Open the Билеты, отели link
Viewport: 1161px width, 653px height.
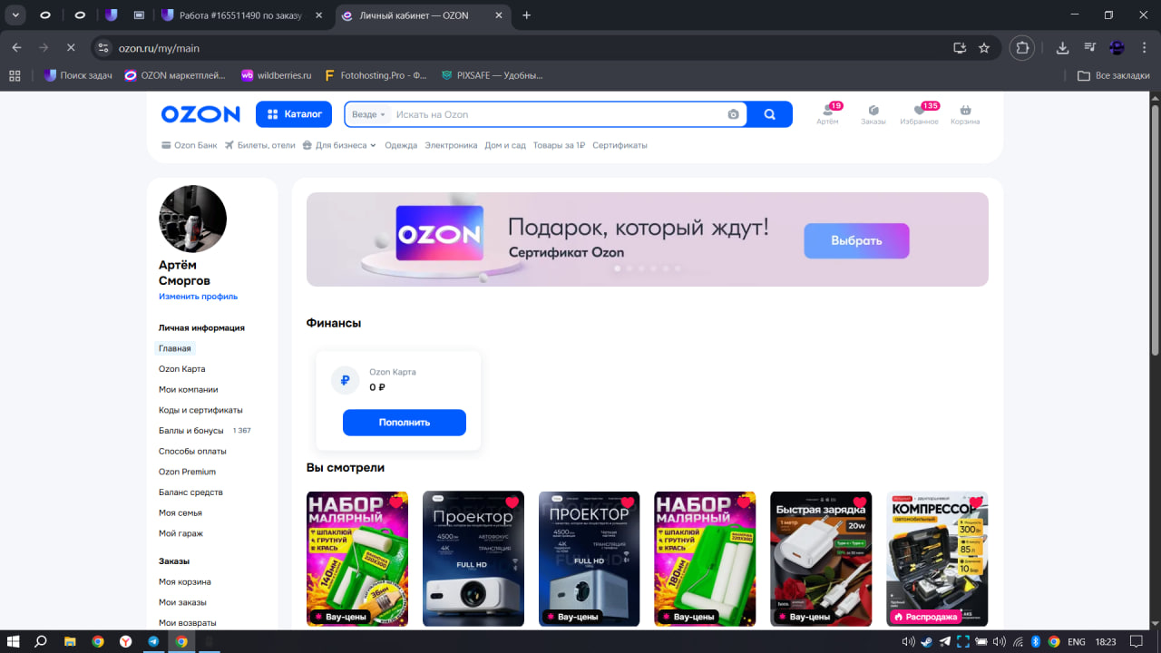(x=260, y=145)
